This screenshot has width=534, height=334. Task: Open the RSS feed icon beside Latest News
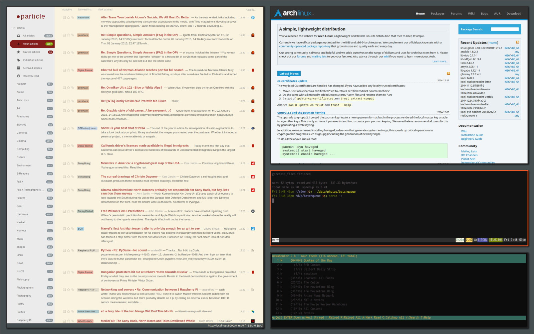(x=448, y=74)
